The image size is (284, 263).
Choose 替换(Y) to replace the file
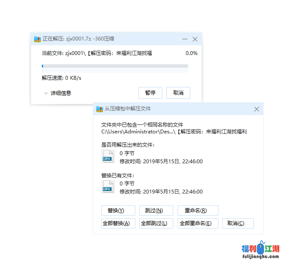118,211
